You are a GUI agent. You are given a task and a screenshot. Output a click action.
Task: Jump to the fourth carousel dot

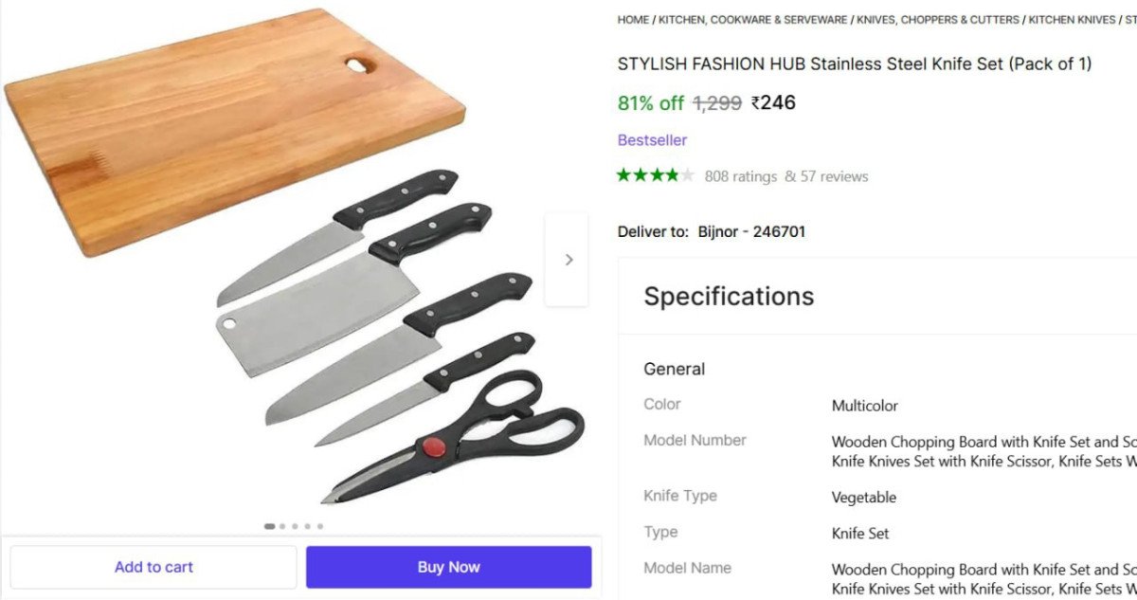pyautogui.click(x=307, y=526)
